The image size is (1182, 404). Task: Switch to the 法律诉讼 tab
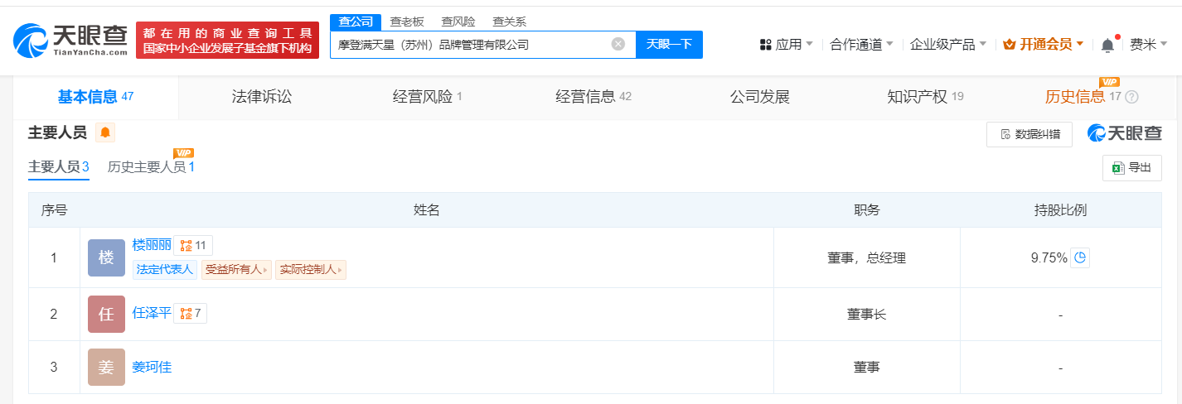(262, 97)
